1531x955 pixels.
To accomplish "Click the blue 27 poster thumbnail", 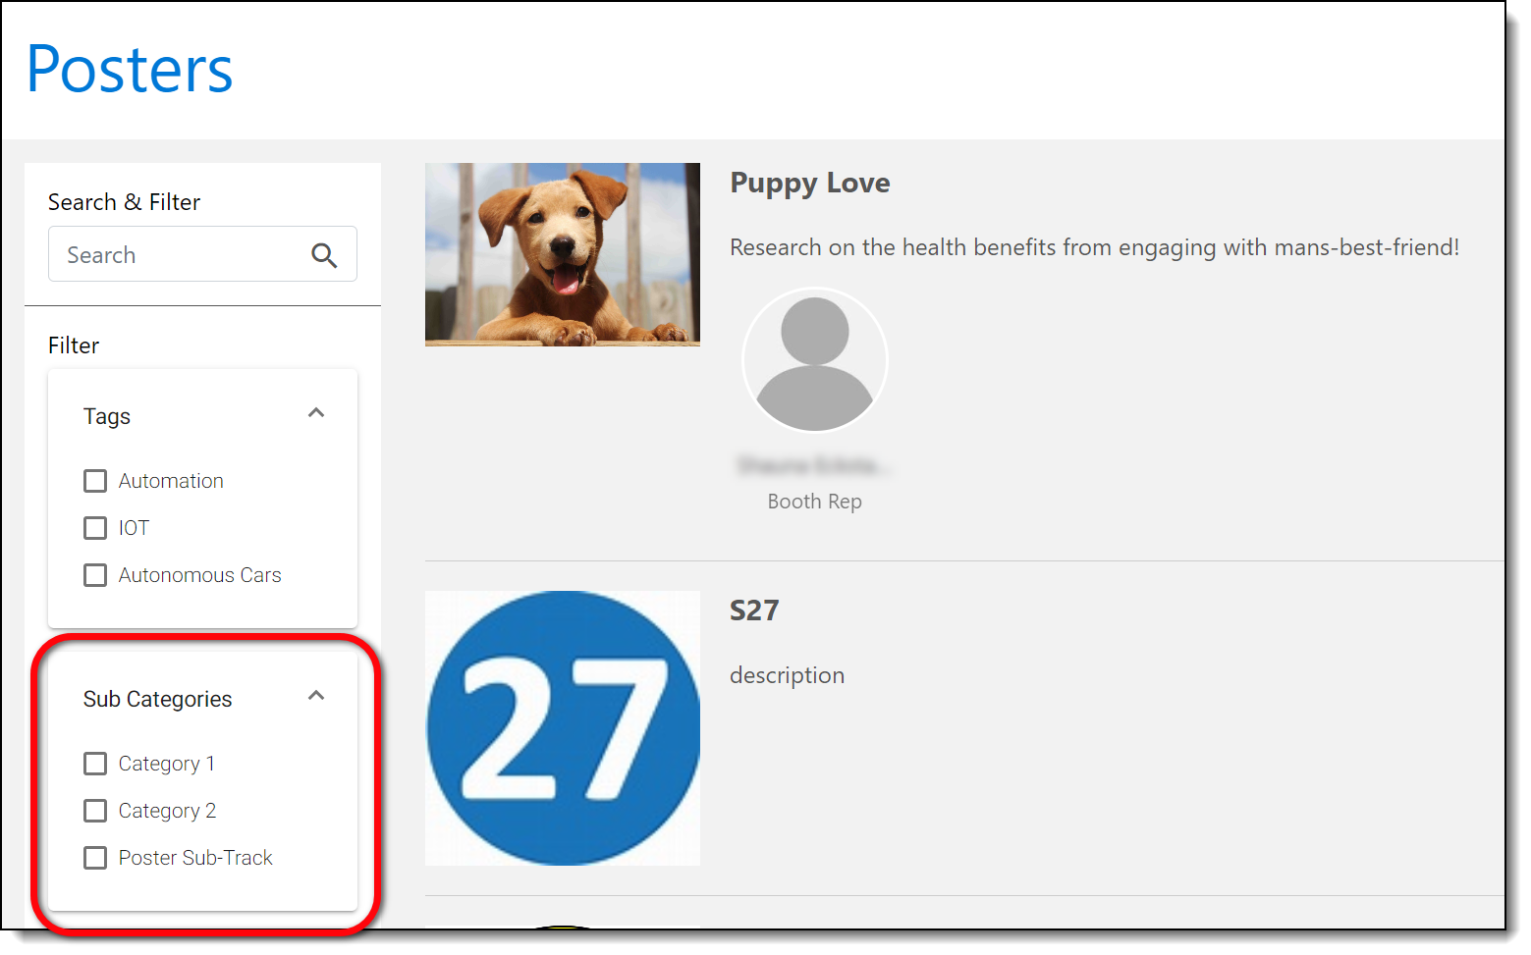I will 562,727.
